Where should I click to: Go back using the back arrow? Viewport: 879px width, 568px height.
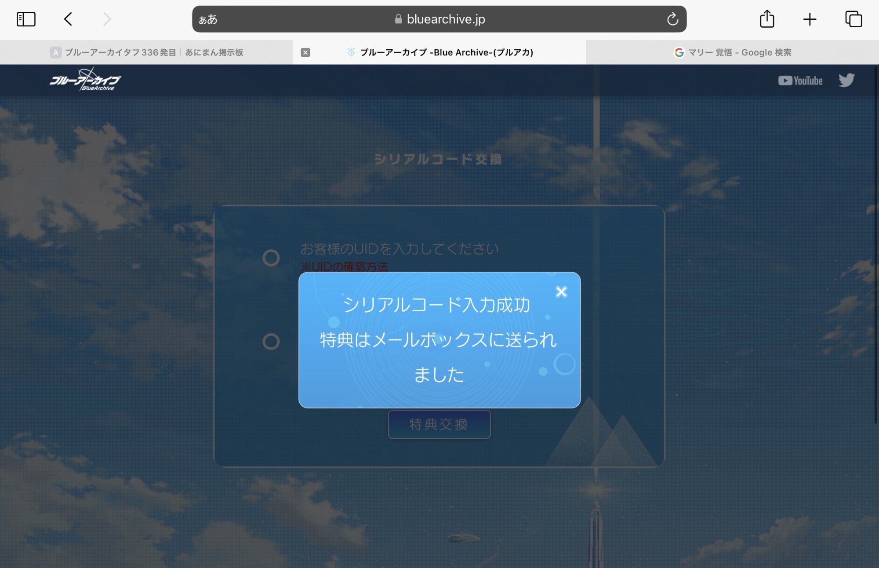pyautogui.click(x=68, y=19)
